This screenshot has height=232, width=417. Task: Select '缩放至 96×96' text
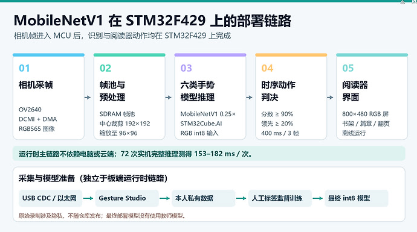click(x=118, y=133)
